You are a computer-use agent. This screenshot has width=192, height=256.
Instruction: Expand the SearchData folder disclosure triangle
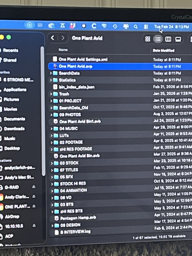(x=51, y=73)
